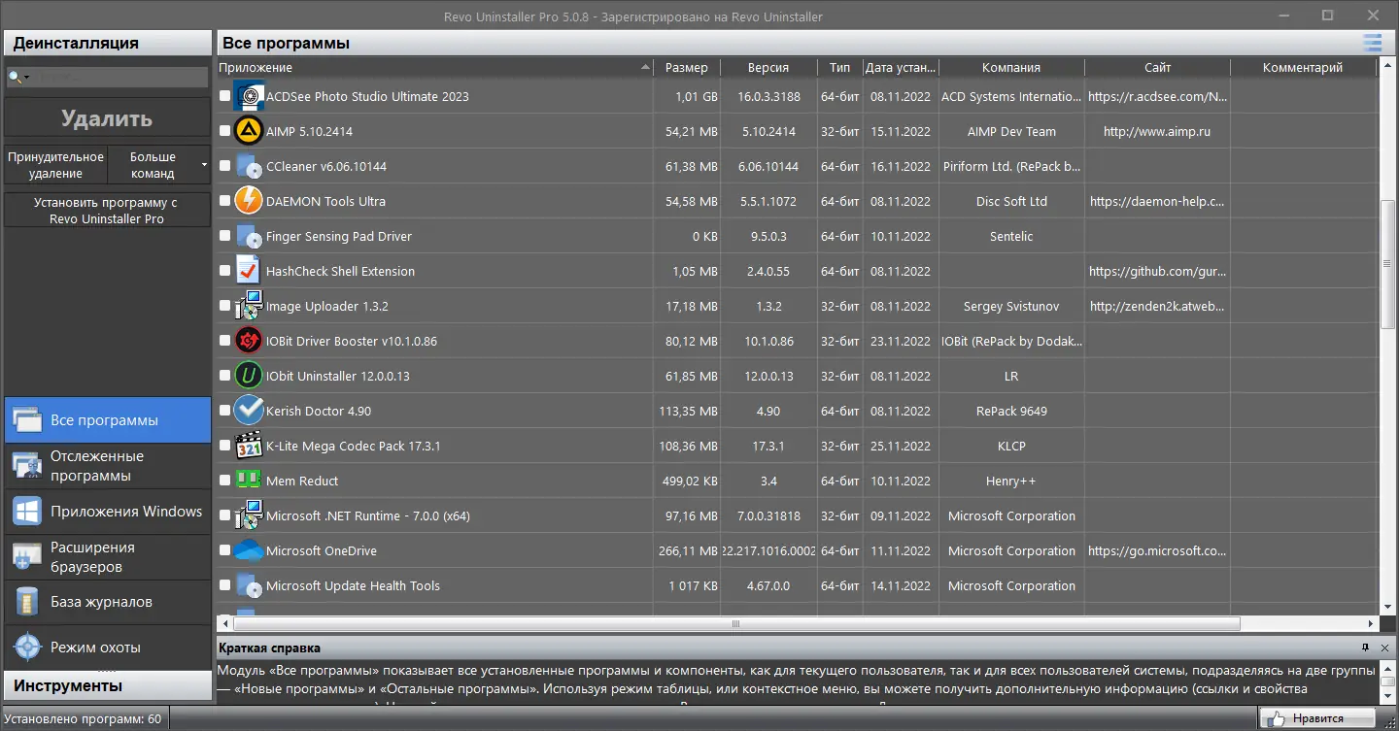Click the horizontal scrollbar thumb below the list

736,624
